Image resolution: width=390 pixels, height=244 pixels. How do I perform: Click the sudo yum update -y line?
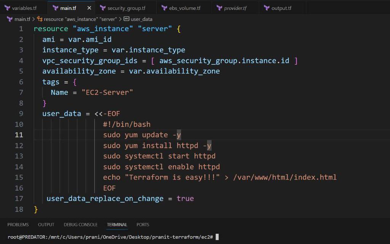(142, 135)
